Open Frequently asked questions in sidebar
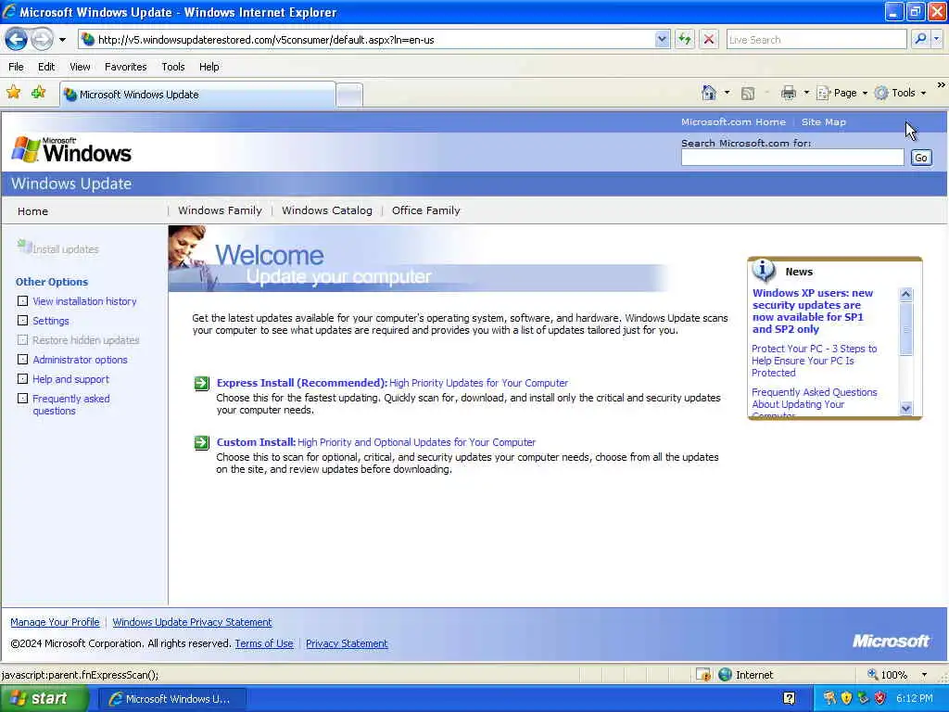The height and width of the screenshot is (712, 949). click(70, 404)
